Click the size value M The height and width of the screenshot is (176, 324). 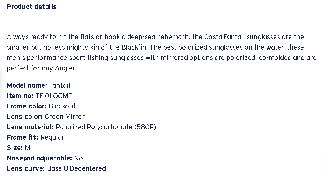tap(27, 148)
